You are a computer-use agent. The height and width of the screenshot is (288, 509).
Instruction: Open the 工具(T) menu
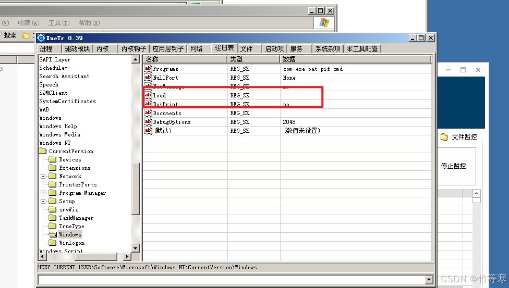pyautogui.click(x=58, y=23)
